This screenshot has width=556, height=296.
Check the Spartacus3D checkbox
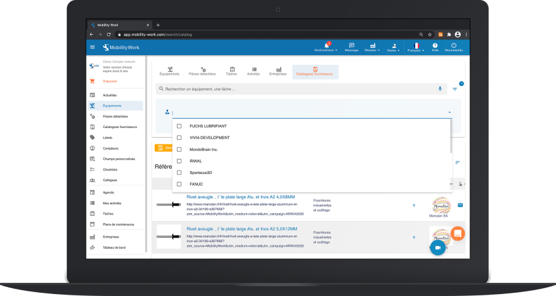click(179, 173)
